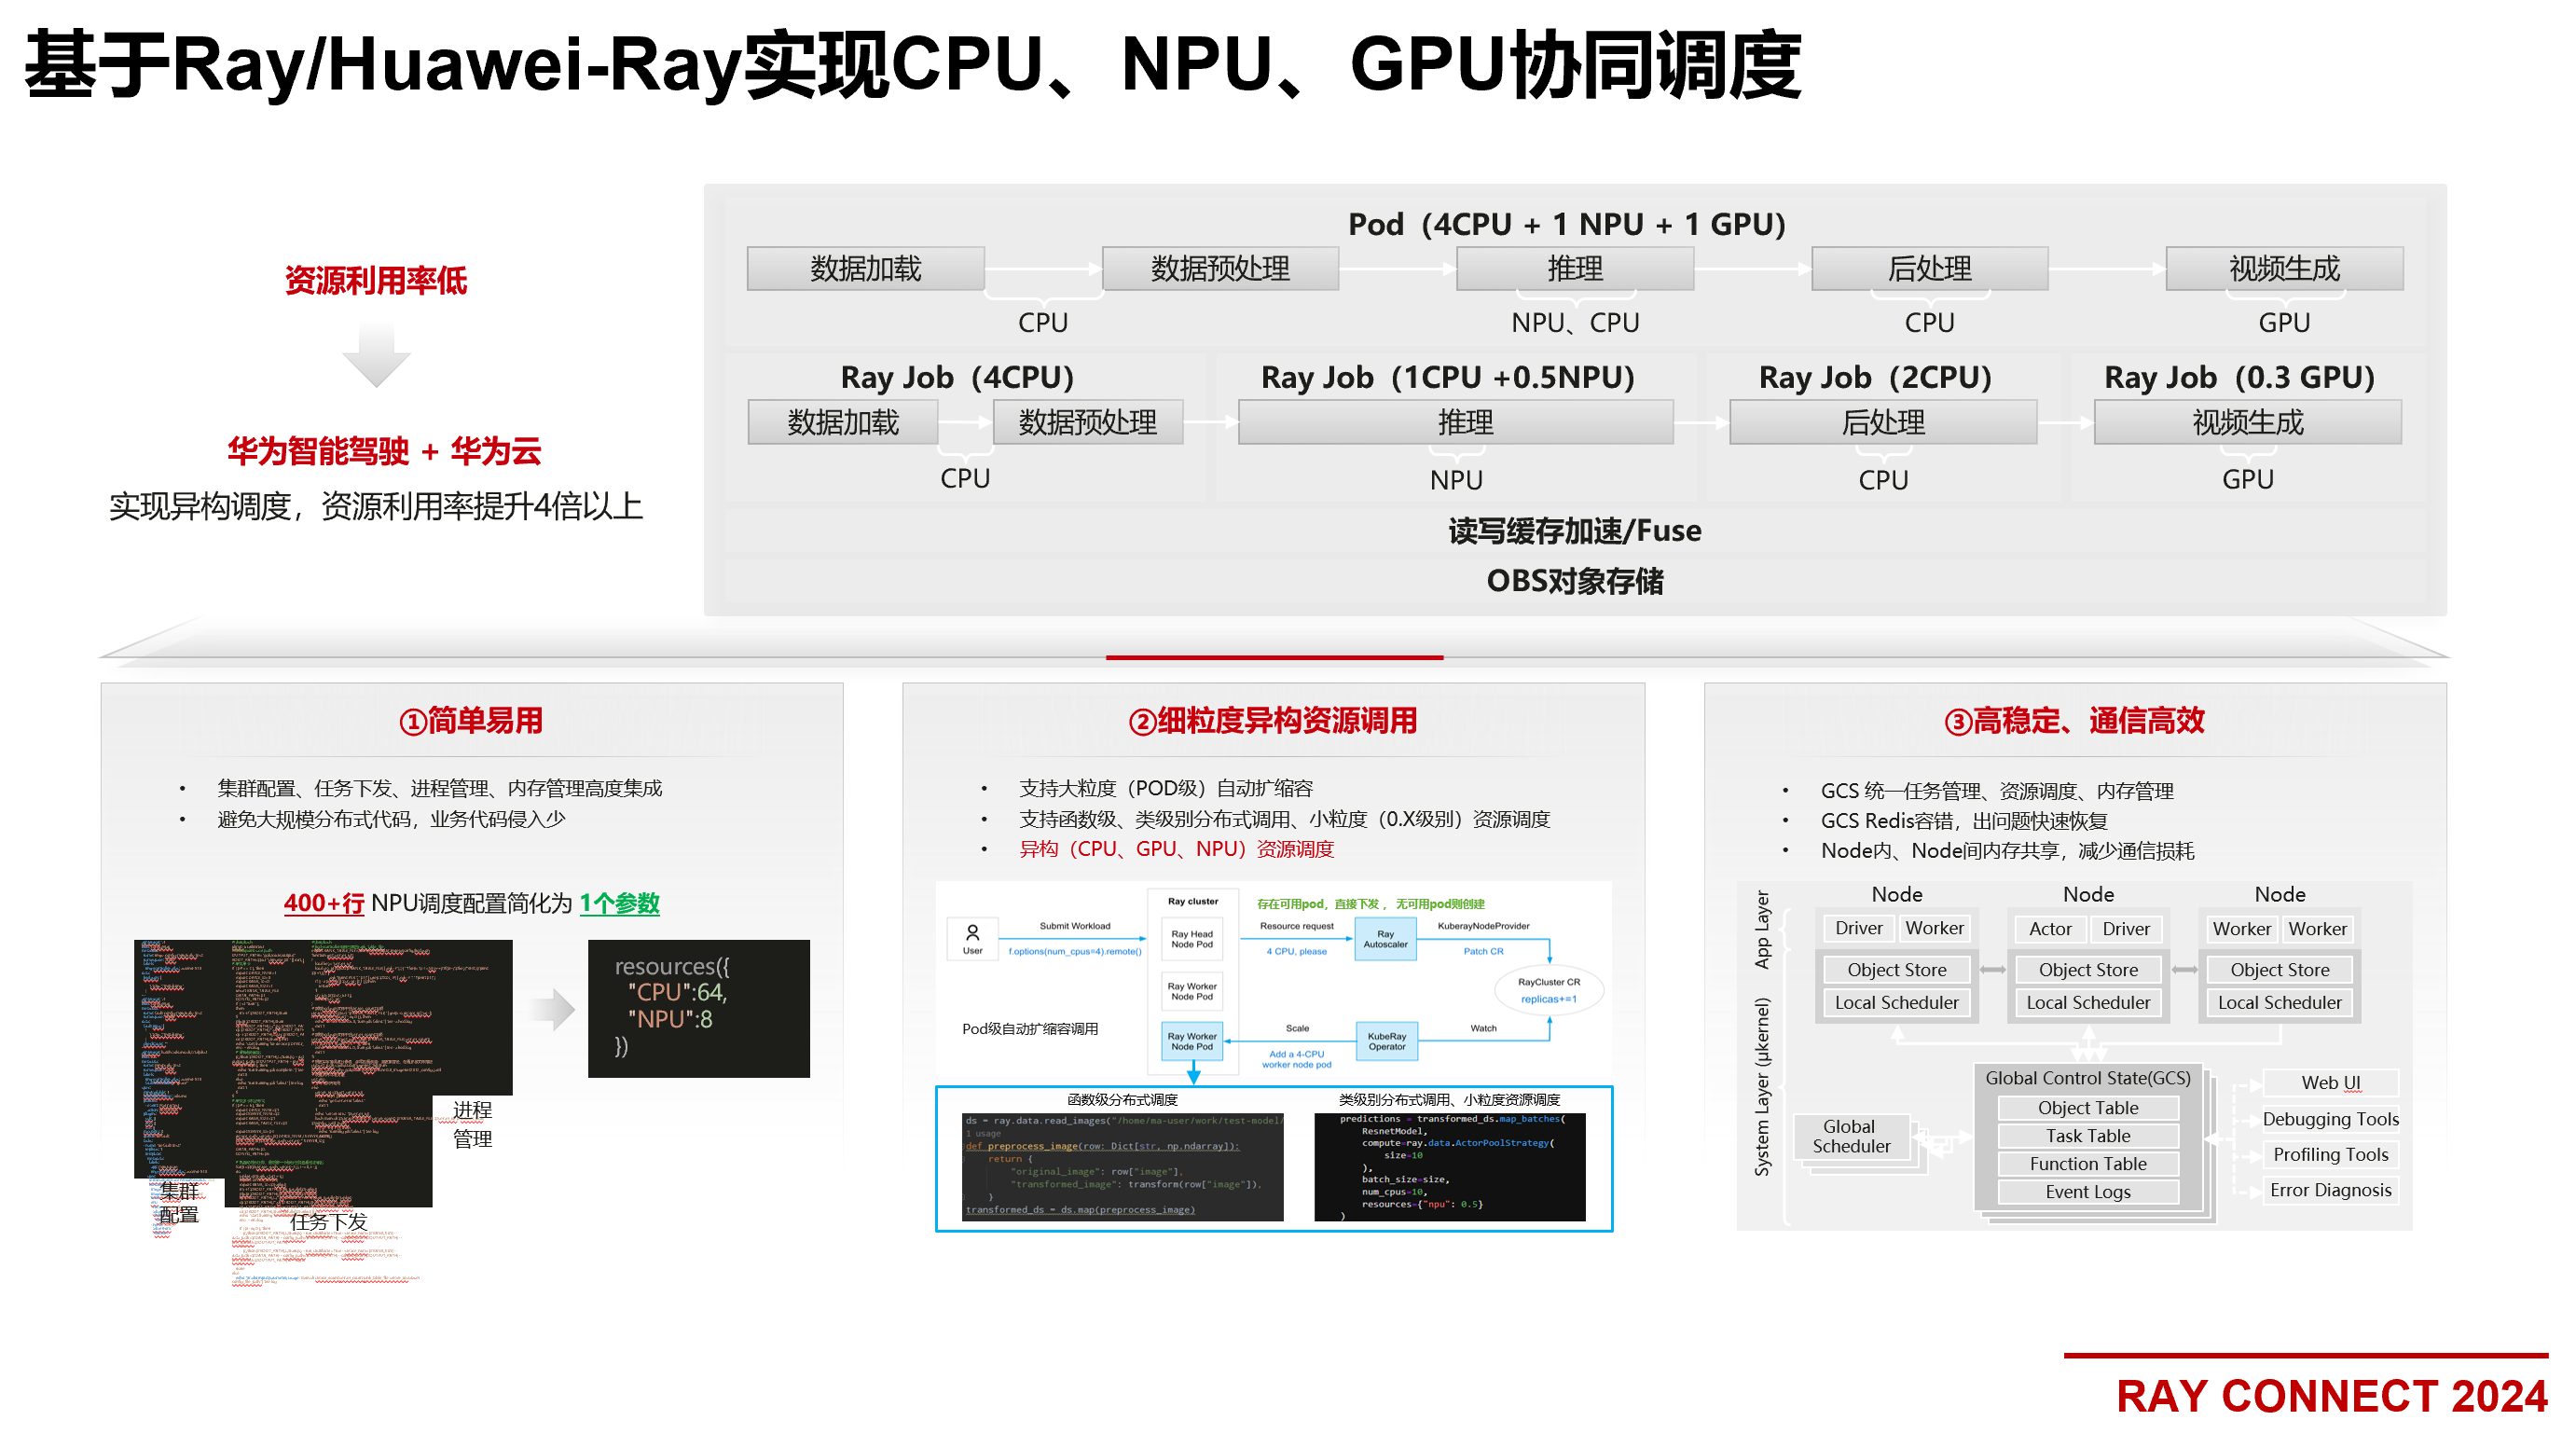Click the Error Diagnosis box
Image resolution: width=2576 pixels, height=1434 pixels.
pyautogui.click(x=2330, y=1190)
